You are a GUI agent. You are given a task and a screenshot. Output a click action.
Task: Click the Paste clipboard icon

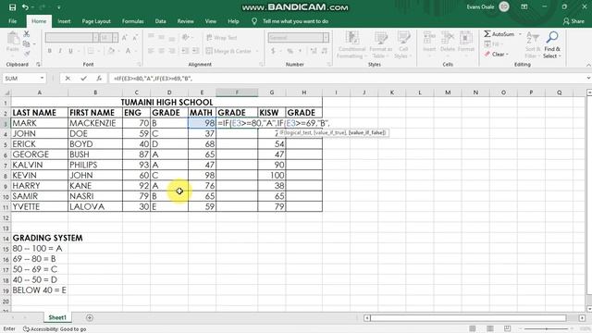pos(12,38)
